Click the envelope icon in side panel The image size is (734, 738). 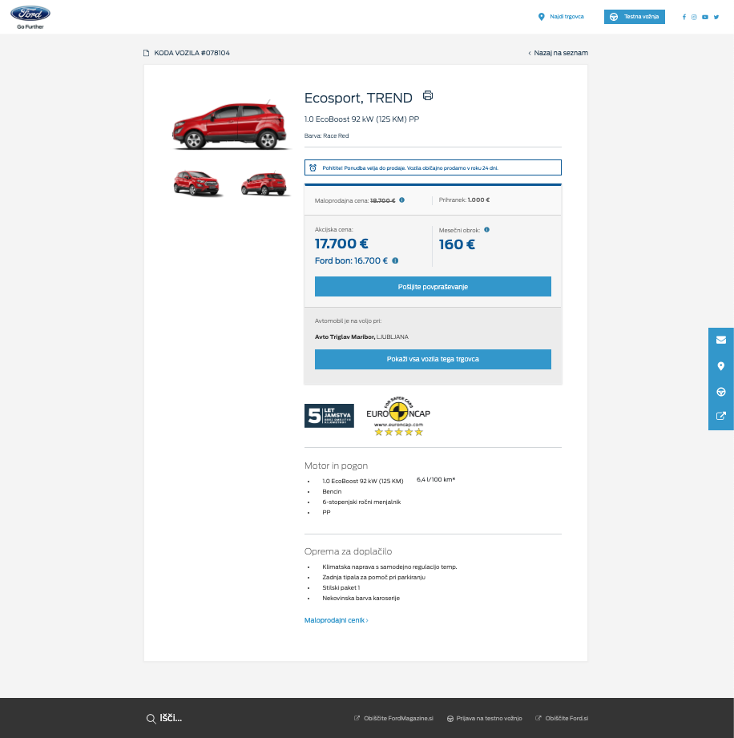[721, 340]
